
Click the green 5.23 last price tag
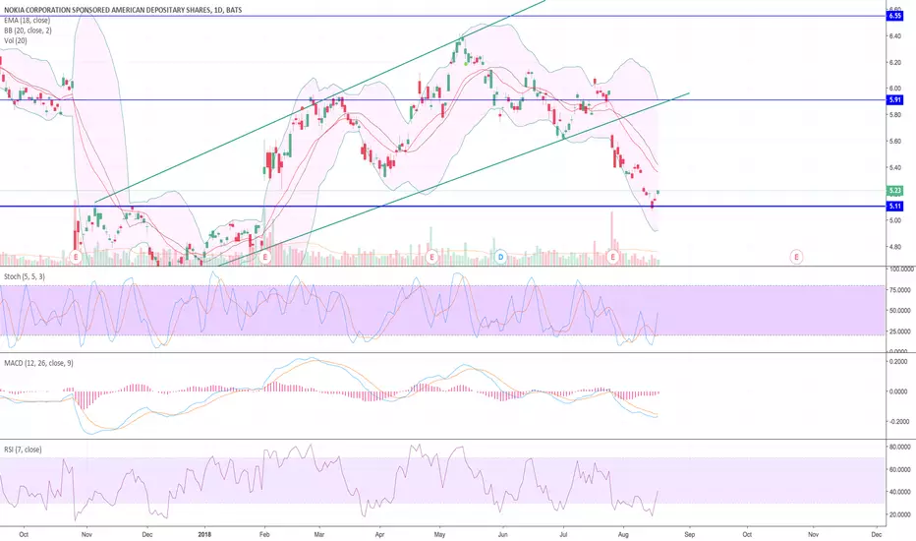895,191
